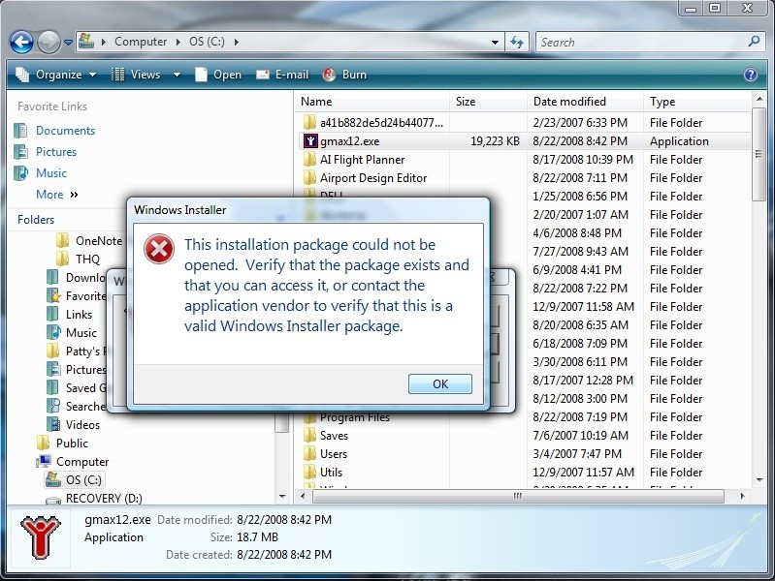
Task: Expand the Organize dropdown menu
Action: [x=57, y=75]
